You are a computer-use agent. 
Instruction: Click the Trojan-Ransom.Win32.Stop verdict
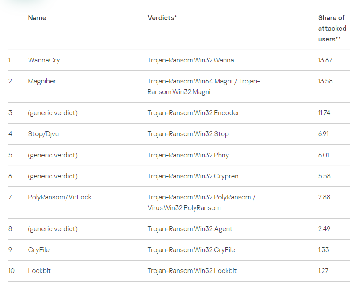click(188, 134)
